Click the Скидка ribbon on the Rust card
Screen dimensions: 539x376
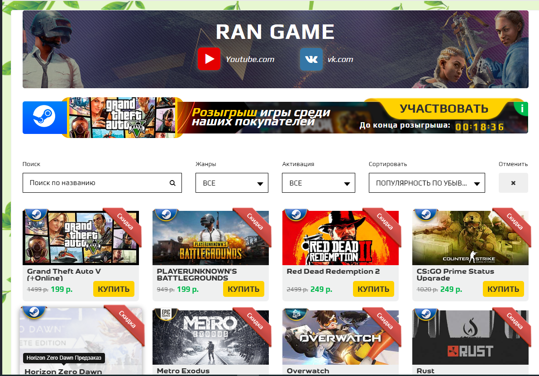tap(515, 321)
